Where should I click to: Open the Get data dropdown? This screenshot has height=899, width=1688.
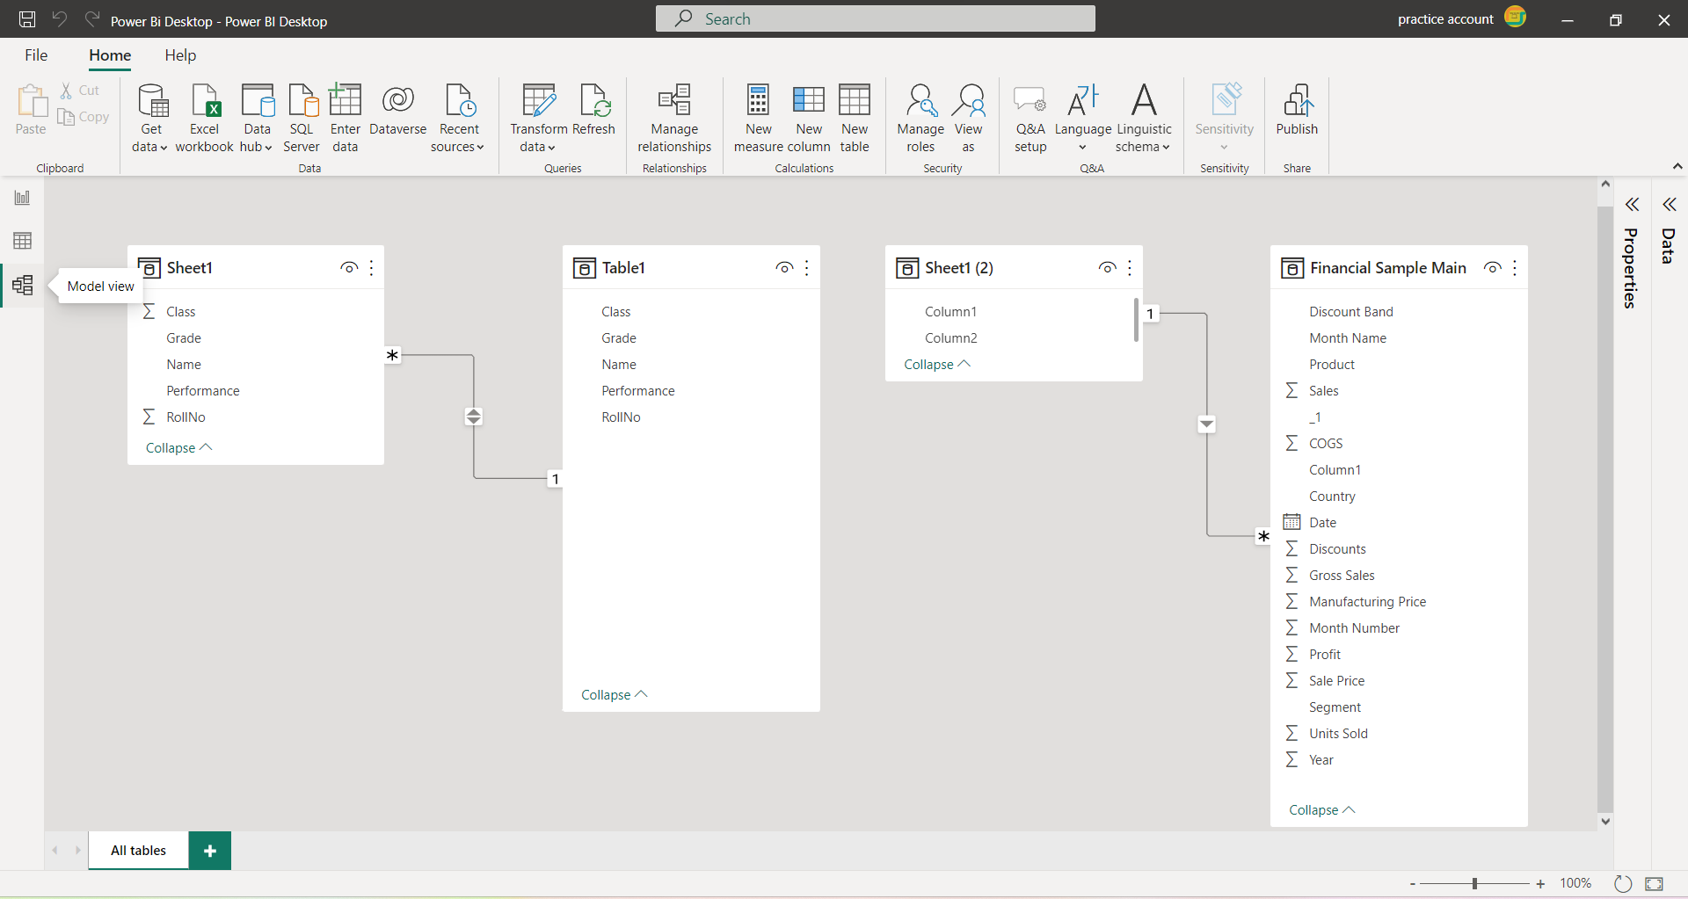click(x=149, y=115)
